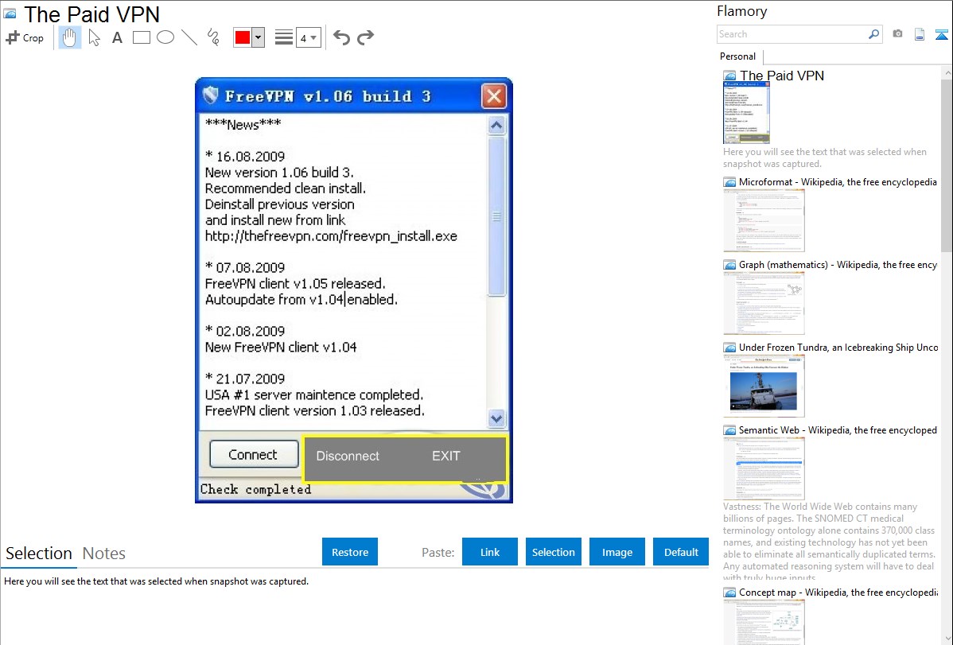Click the red color swatch
The height and width of the screenshot is (645, 953).
pos(243,37)
